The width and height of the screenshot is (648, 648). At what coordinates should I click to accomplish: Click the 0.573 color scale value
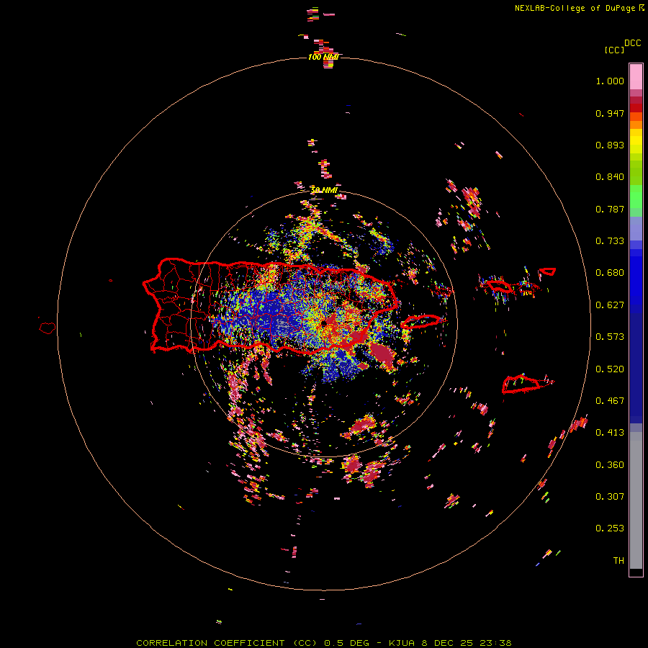pyautogui.click(x=610, y=337)
